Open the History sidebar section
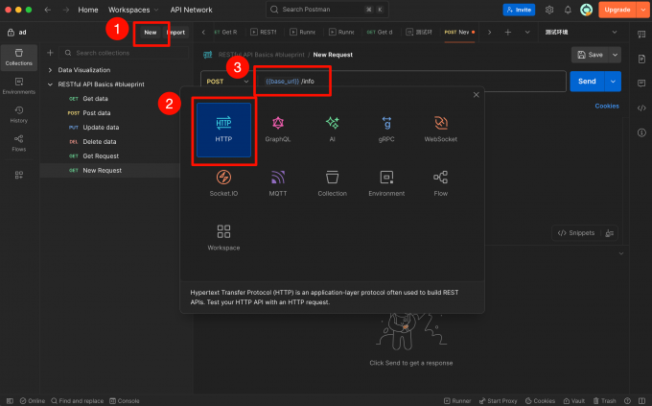This screenshot has width=652, height=406. [x=19, y=115]
